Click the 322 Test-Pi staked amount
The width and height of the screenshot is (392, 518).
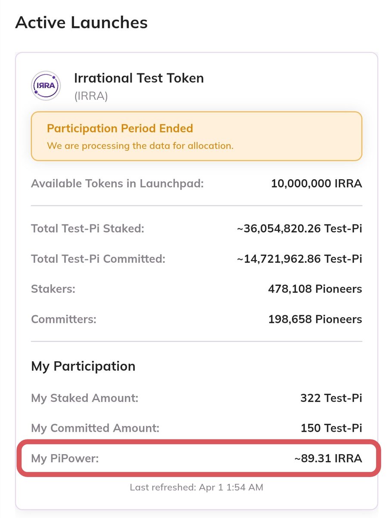point(331,398)
